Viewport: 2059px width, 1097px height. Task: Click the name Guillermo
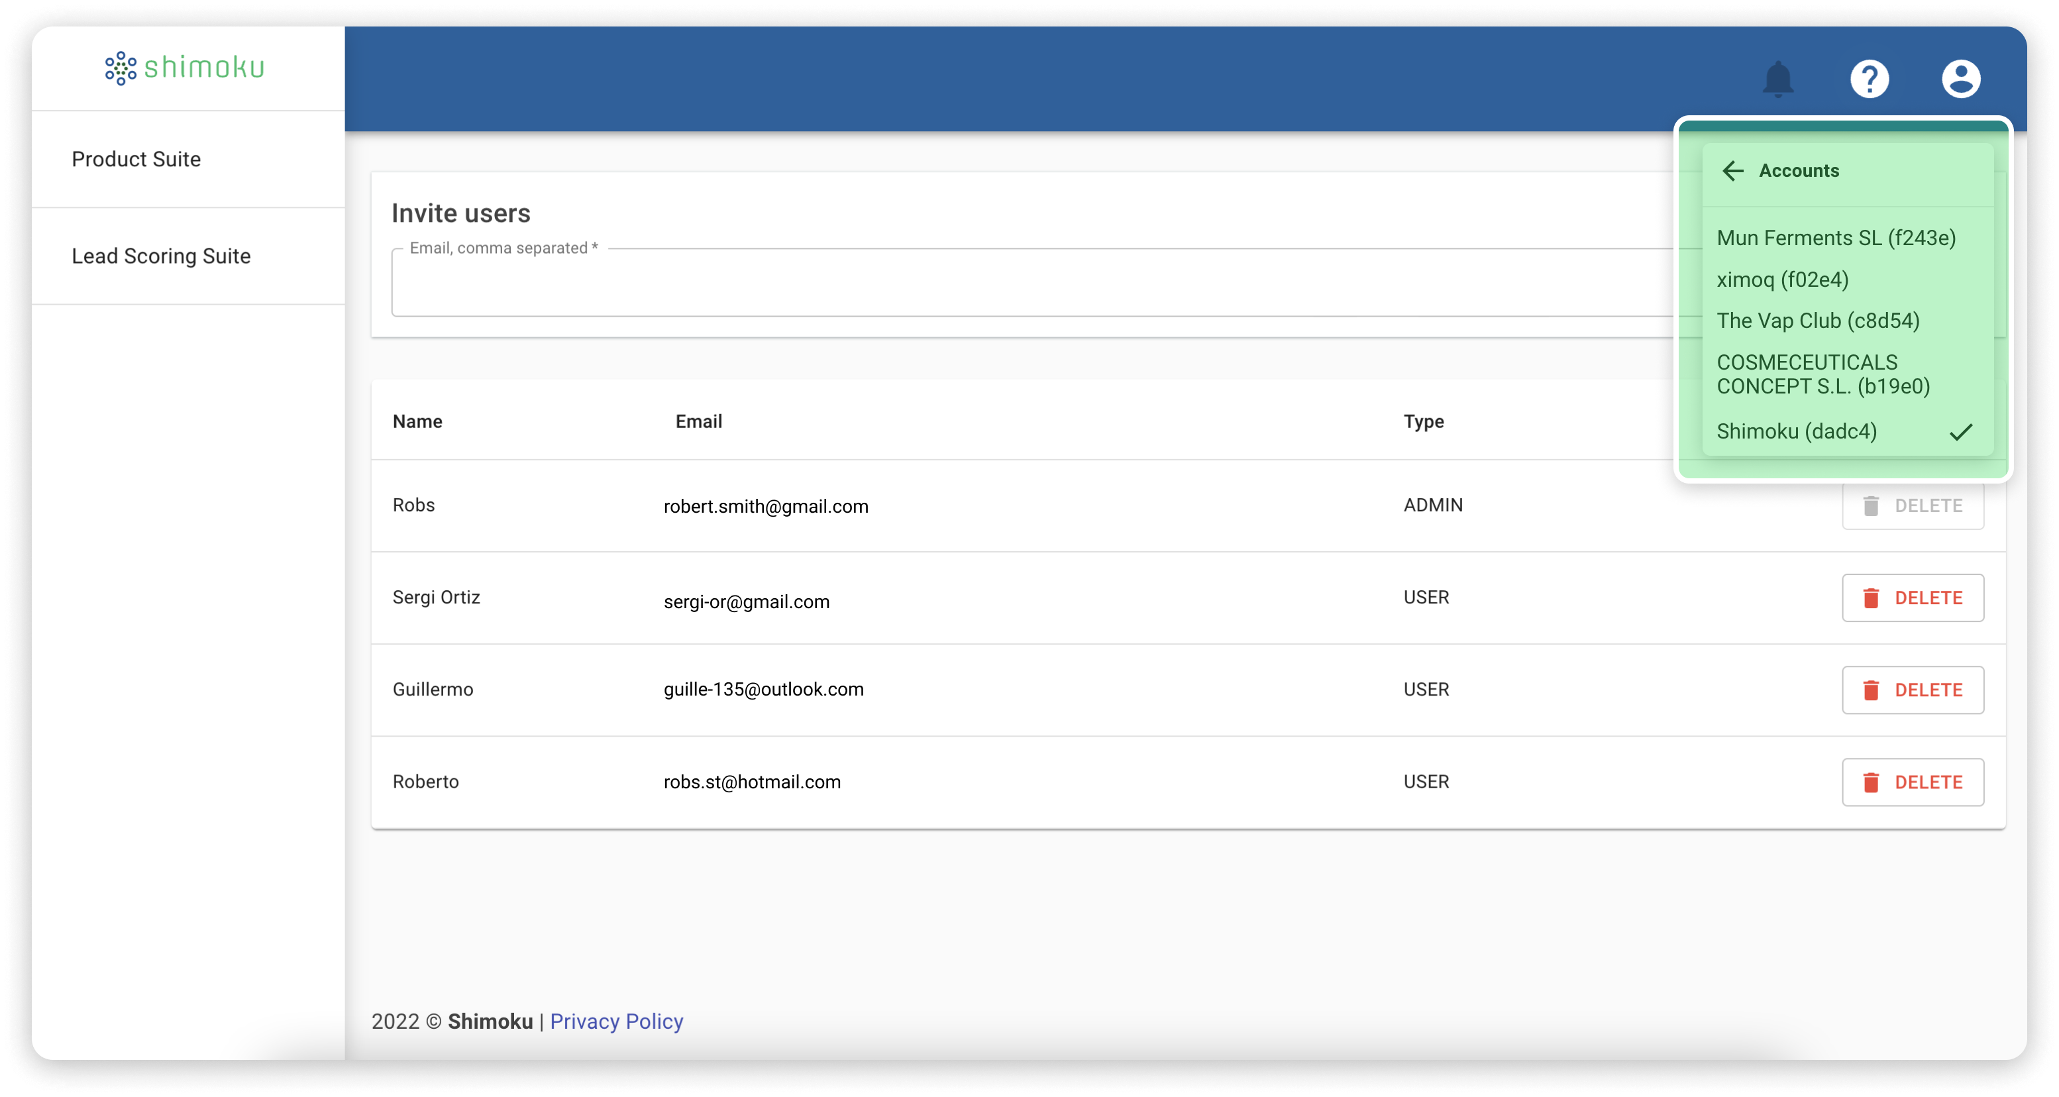(433, 689)
